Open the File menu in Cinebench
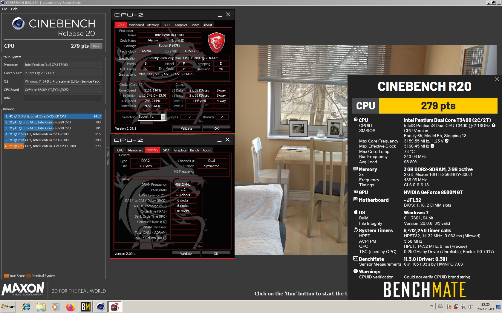Screen dimensions: 502x313 pyautogui.click(x=4, y=9)
